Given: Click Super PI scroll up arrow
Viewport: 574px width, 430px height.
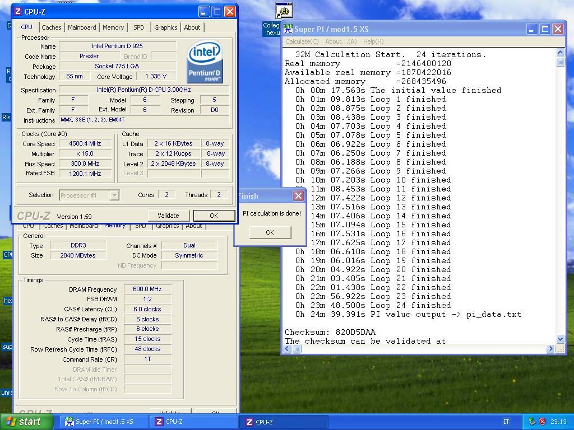Looking at the screenshot, I should [560, 53].
